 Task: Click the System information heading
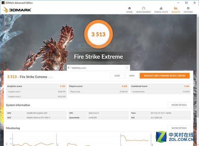point(18,105)
